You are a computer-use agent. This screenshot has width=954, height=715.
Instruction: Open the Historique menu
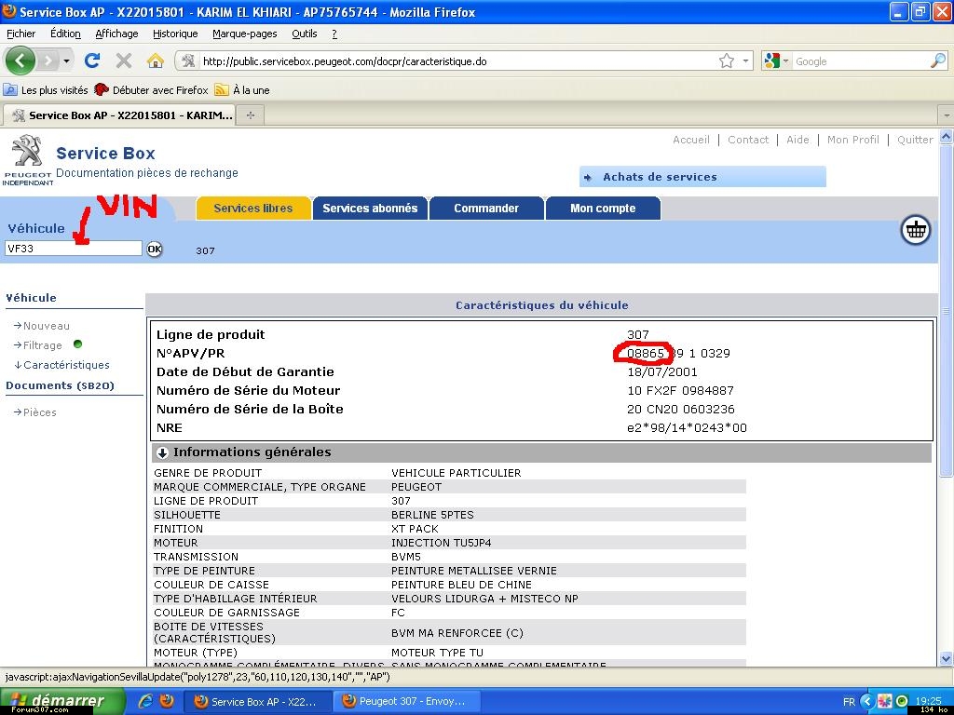pyautogui.click(x=175, y=34)
